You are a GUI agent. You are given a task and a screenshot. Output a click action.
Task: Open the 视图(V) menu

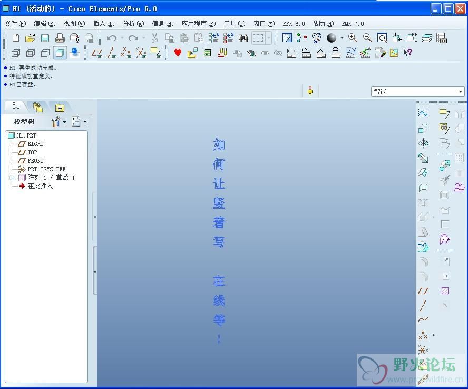point(74,24)
